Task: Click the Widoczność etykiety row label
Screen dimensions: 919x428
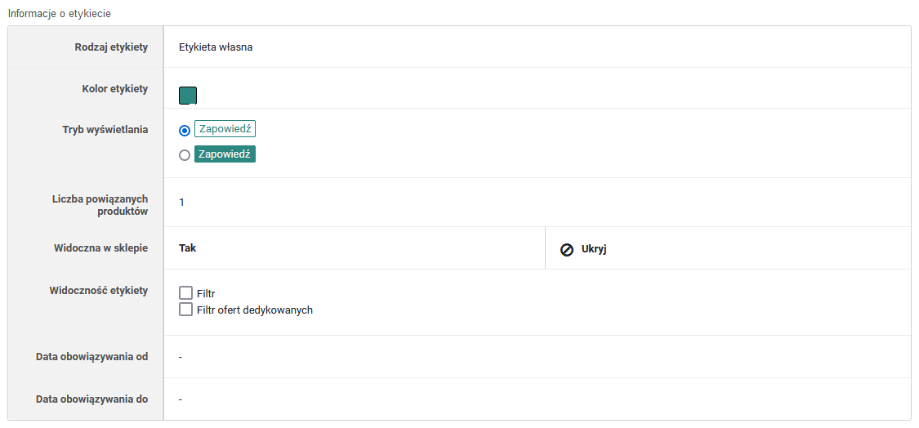Action: [99, 291]
